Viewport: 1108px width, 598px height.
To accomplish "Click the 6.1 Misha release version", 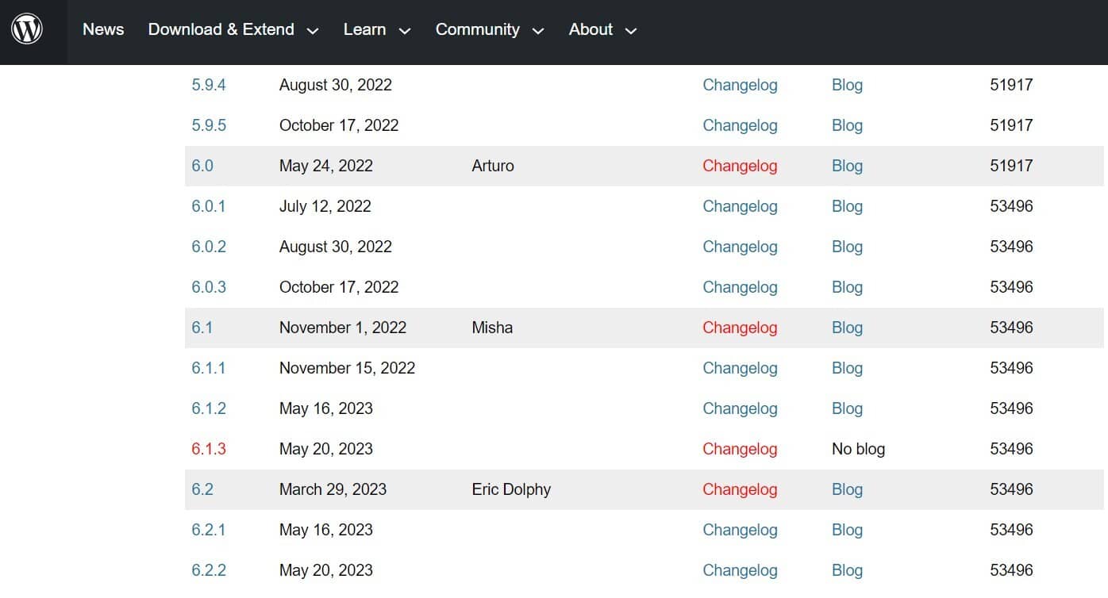I will [202, 328].
